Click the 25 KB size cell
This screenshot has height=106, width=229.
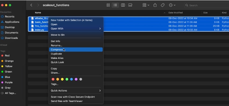tap(216, 26)
